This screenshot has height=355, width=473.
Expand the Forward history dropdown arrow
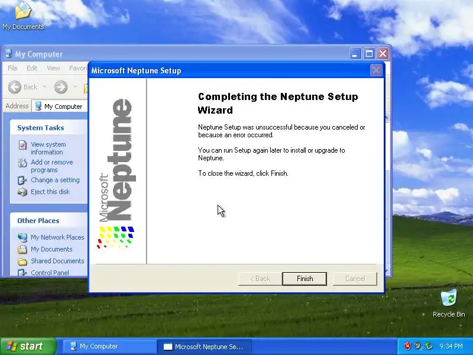click(75, 87)
